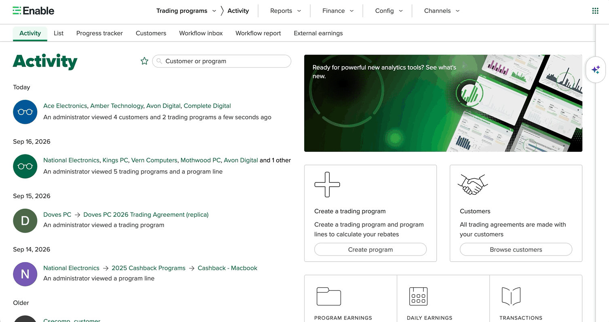Screen dimensions: 609x322
Task: Open the apps grid icon
Action: [x=595, y=11]
